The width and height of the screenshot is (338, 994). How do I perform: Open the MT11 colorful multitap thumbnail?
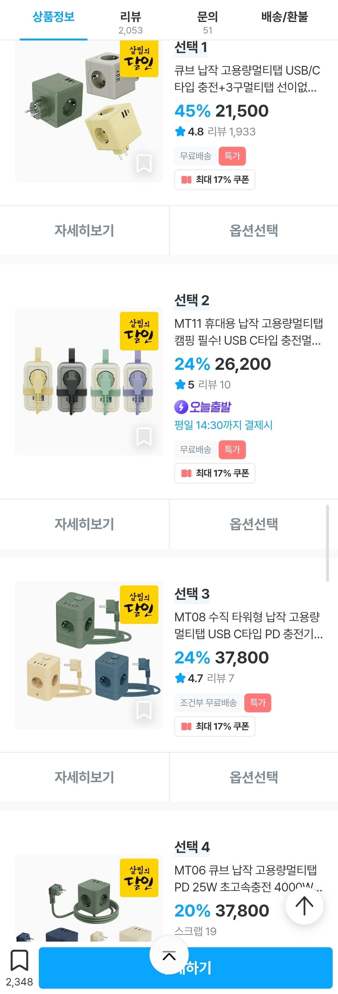pyautogui.click(x=89, y=381)
